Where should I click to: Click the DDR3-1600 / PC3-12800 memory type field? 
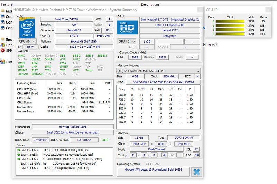(163, 82)
